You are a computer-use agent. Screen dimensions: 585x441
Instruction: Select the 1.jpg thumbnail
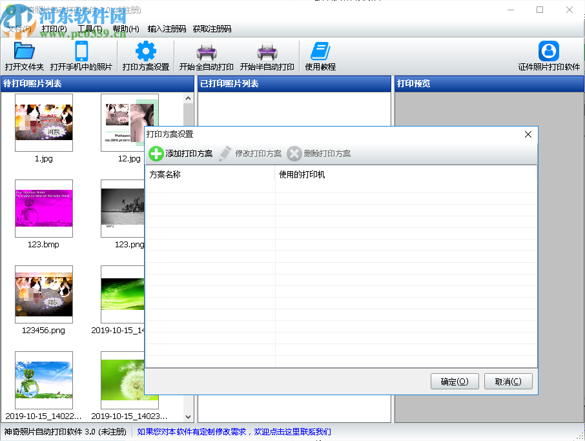coord(44,123)
